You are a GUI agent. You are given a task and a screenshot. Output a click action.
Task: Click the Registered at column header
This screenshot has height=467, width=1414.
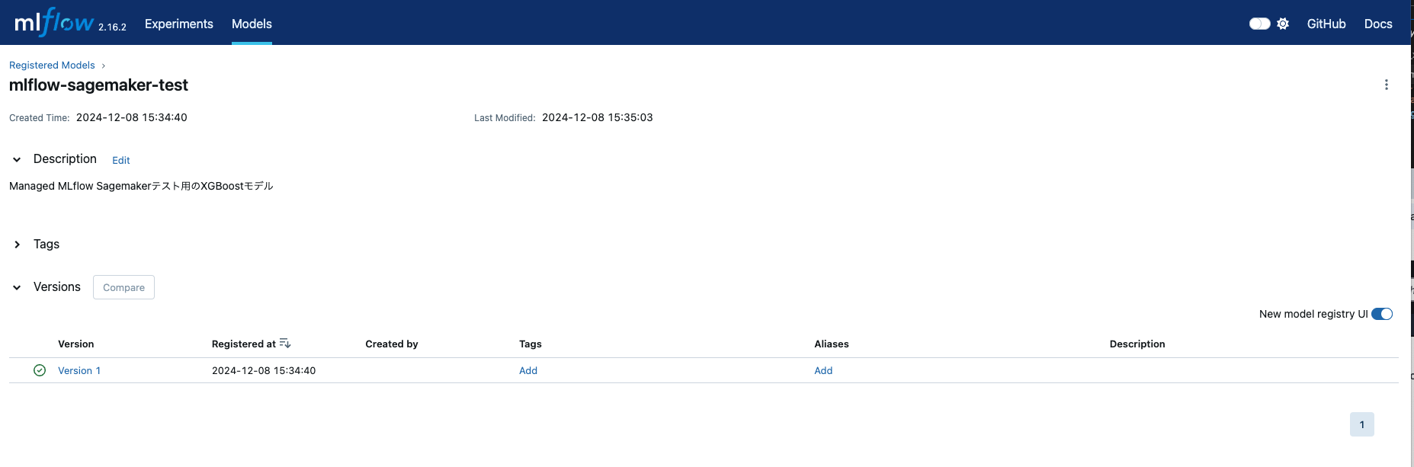click(x=244, y=344)
